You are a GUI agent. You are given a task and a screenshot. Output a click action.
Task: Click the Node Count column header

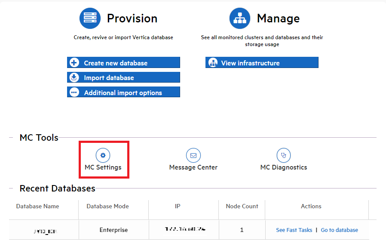click(242, 206)
